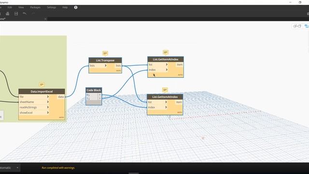
Task: Open the note icon above upper List.GetItemAtIndex
Action: [166, 52]
